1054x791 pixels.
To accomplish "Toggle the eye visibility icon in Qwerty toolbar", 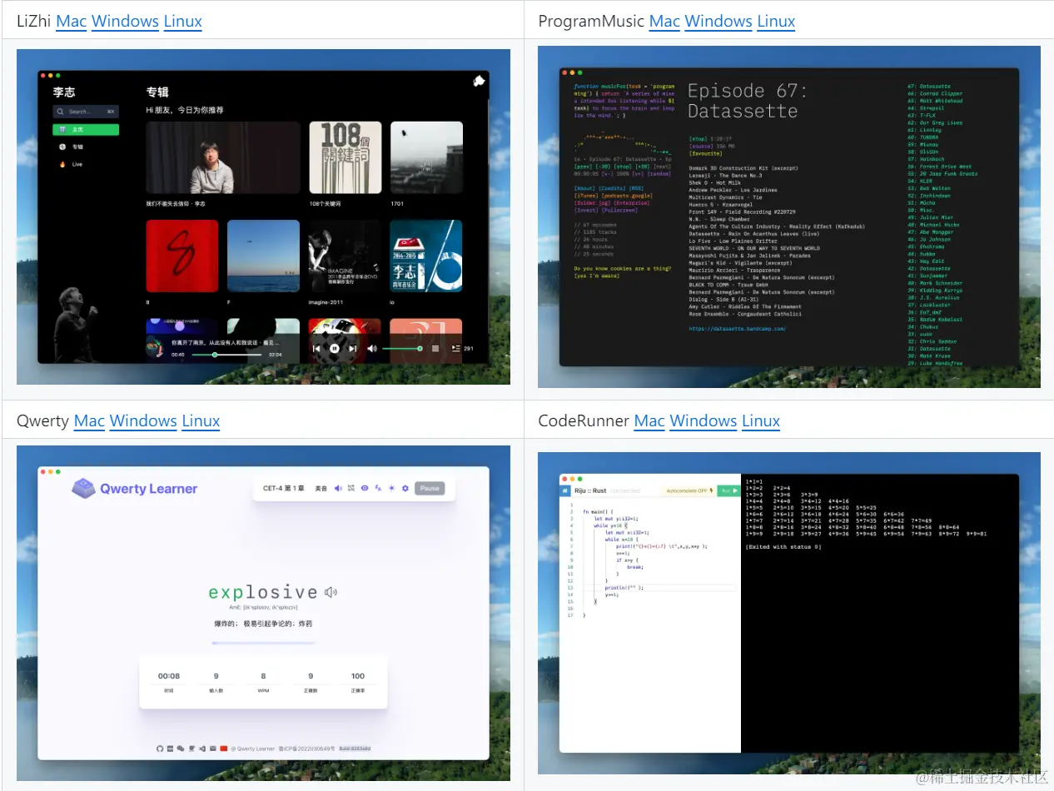I will pyautogui.click(x=365, y=488).
